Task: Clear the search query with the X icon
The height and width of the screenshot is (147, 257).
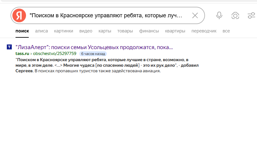Action: [x=195, y=15]
